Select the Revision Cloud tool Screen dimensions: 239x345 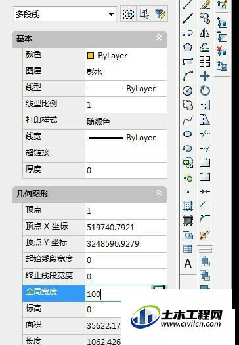(187, 105)
